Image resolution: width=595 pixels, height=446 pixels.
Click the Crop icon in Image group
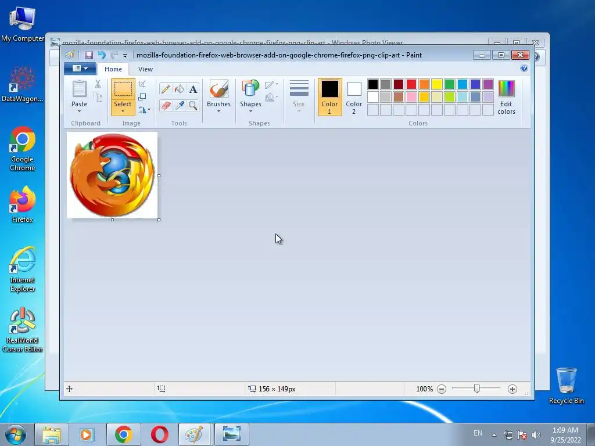pos(142,84)
